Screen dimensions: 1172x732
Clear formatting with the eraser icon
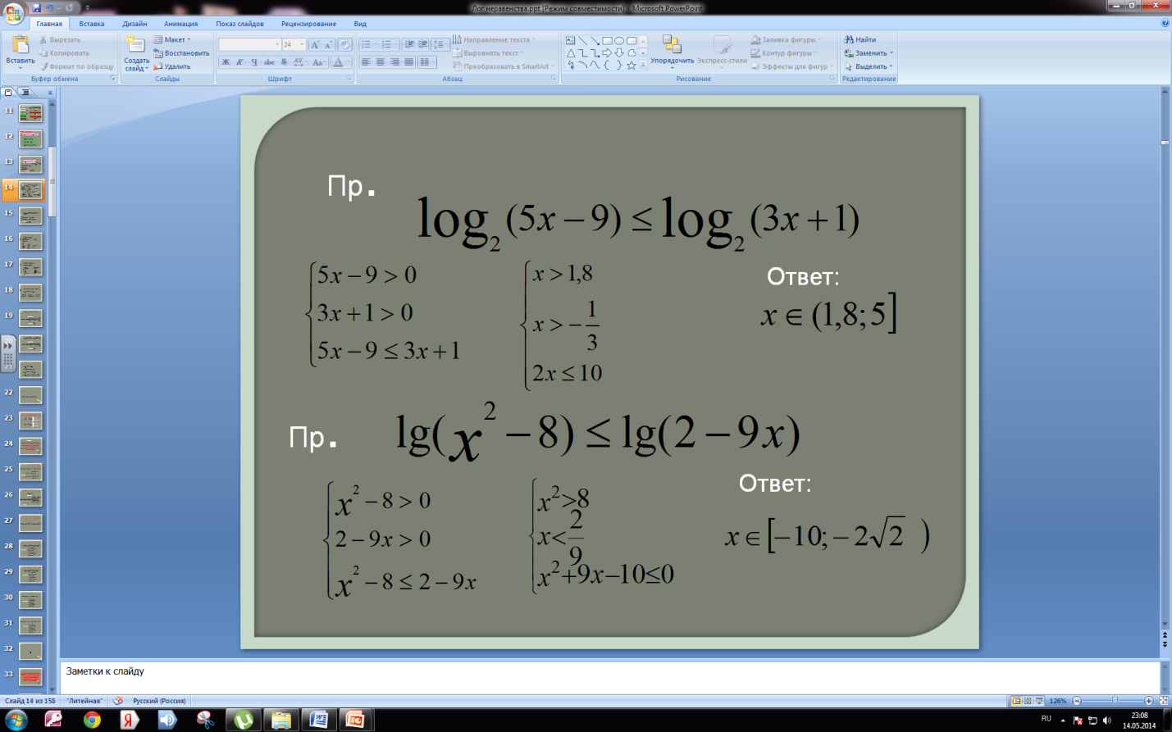[344, 44]
